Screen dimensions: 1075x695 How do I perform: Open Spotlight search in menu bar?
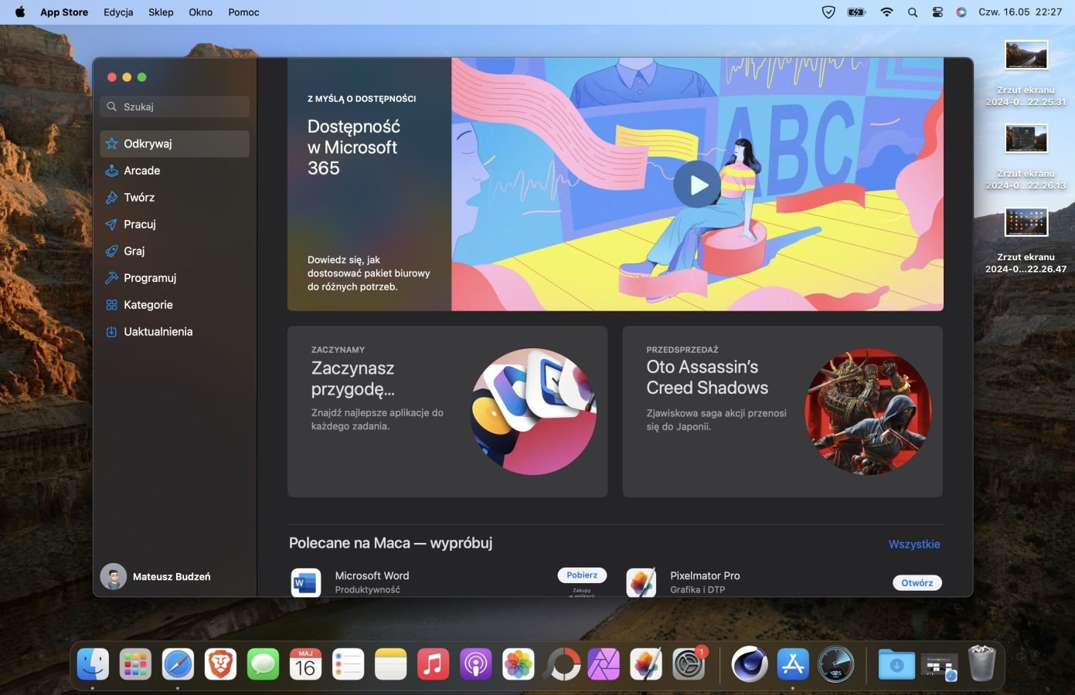click(x=913, y=12)
